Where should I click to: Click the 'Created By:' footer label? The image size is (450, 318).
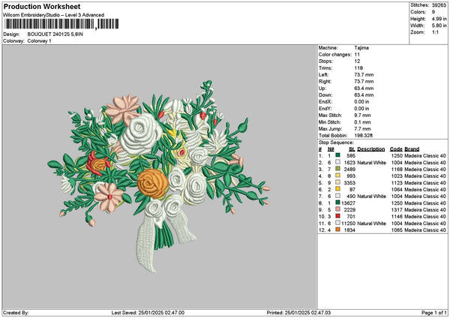pos(16,313)
